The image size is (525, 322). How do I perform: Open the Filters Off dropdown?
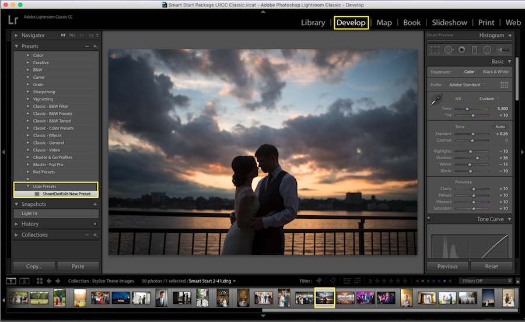(487, 281)
